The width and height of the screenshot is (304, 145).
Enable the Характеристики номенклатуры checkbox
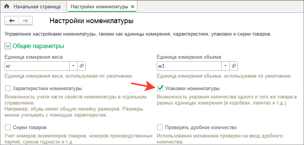pyautogui.click(x=8, y=89)
